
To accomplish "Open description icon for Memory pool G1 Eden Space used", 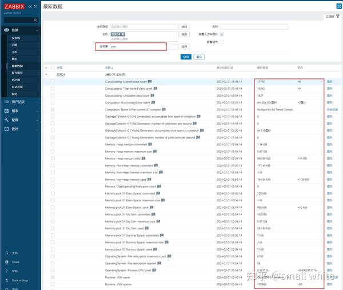I will 151,207.
